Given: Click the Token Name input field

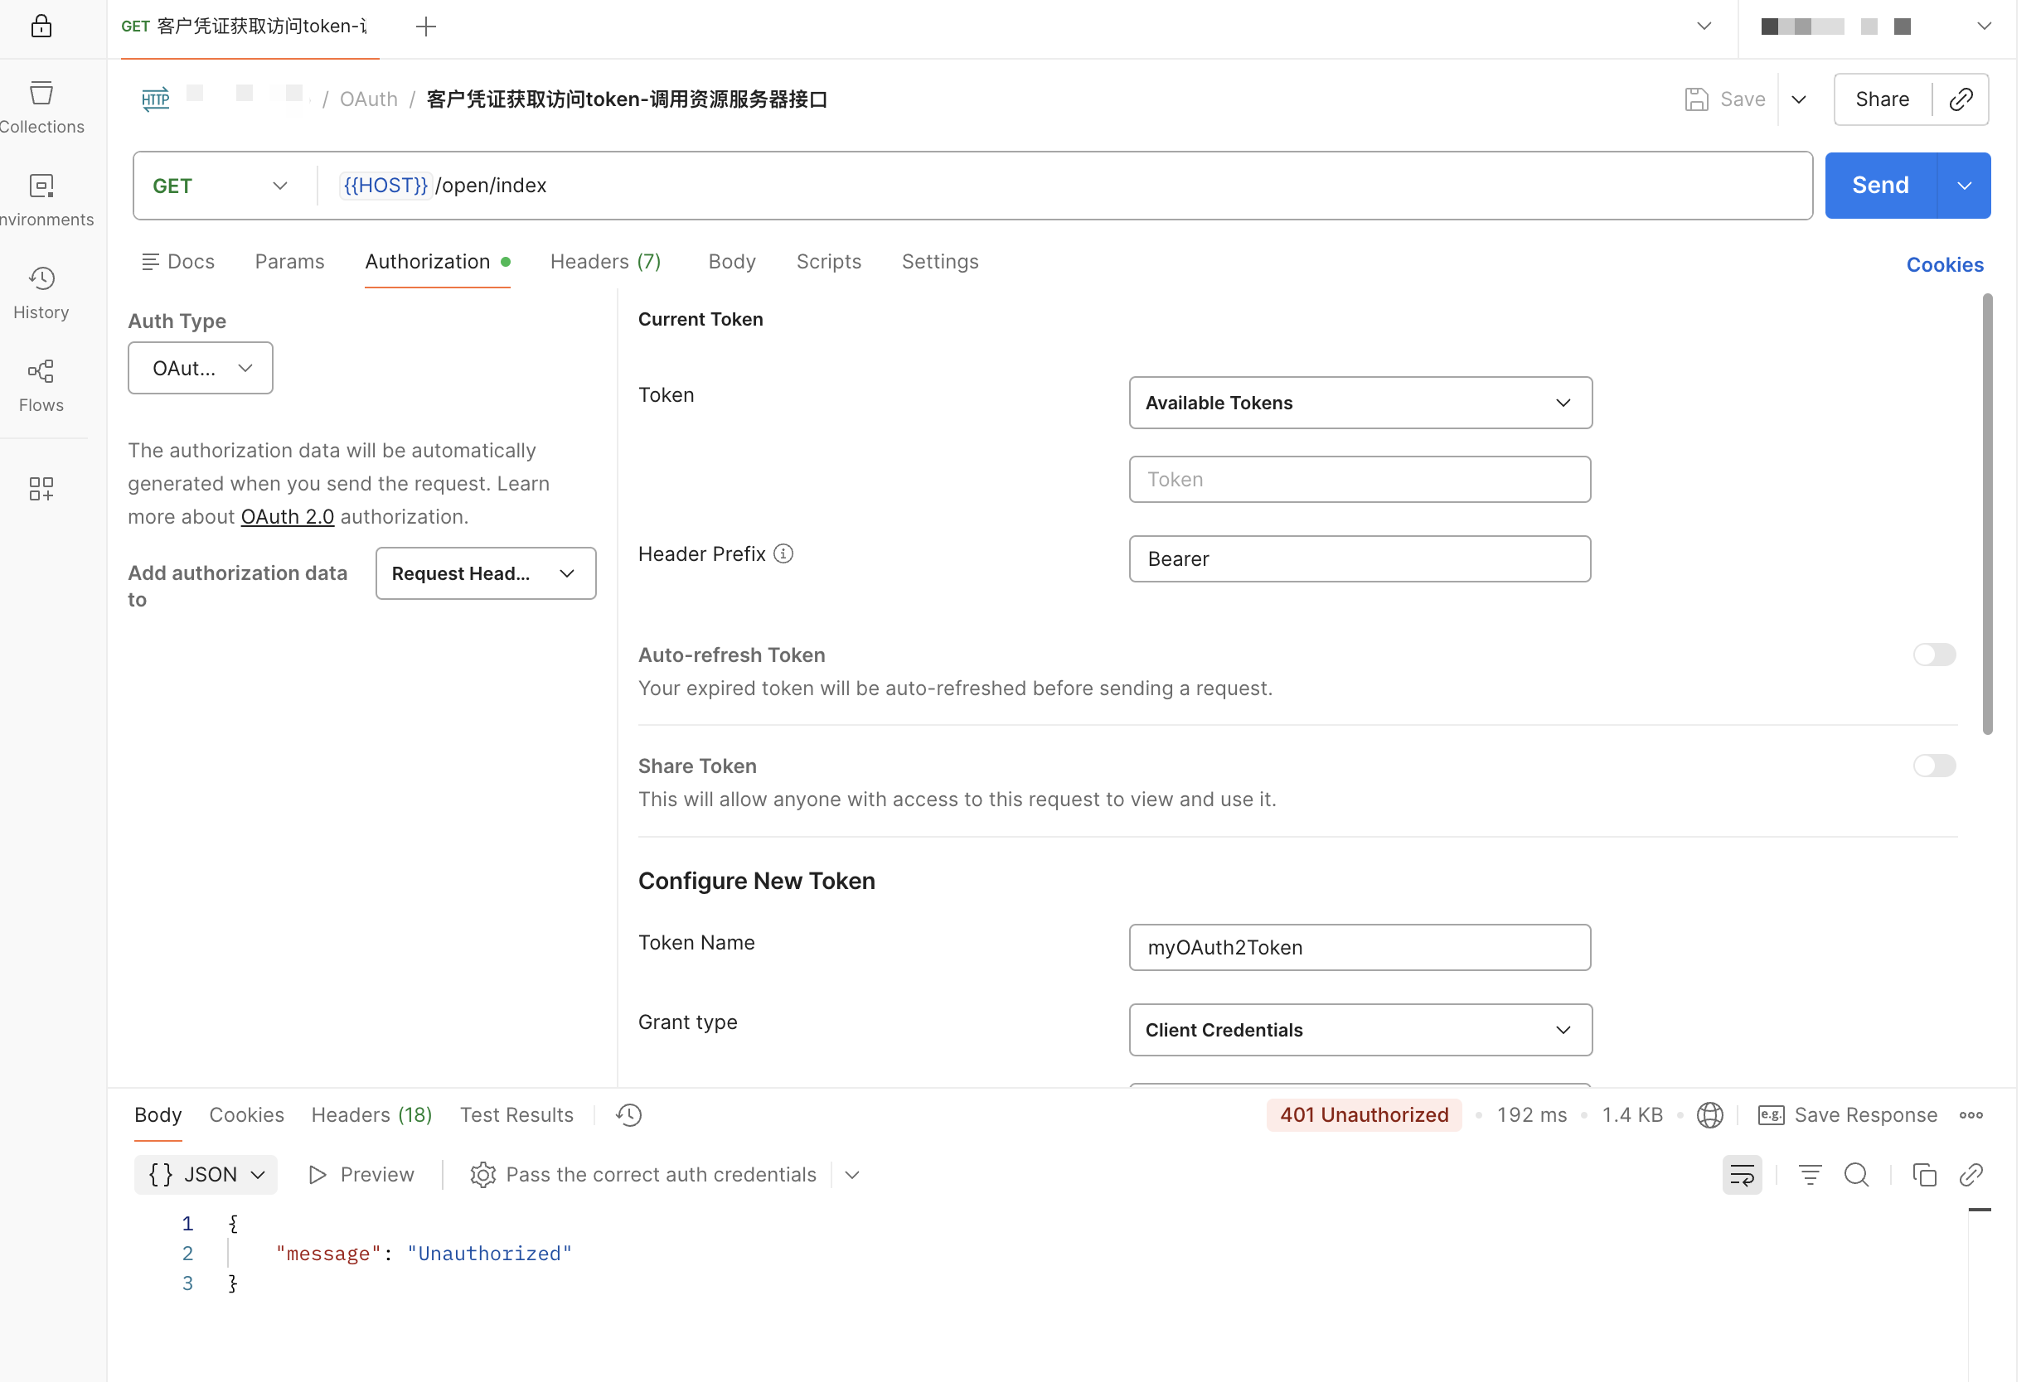Looking at the screenshot, I should 1360,948.
